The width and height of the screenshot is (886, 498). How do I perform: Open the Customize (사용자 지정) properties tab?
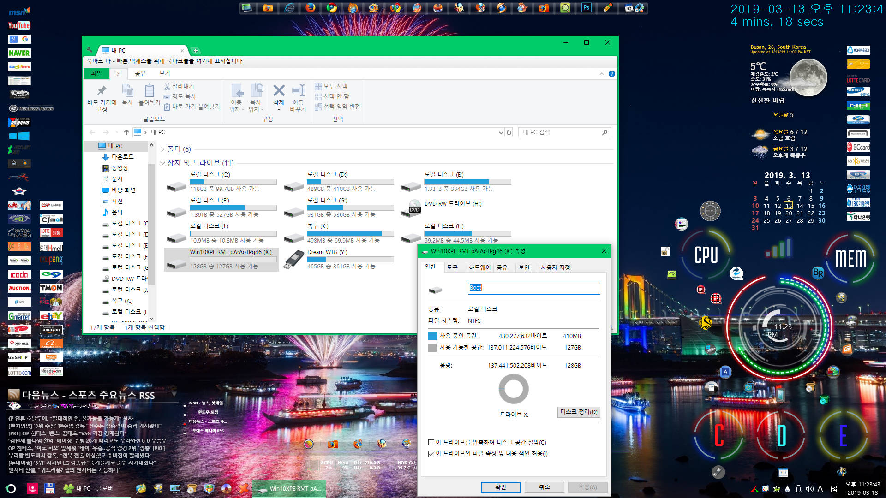click(555, 267)
